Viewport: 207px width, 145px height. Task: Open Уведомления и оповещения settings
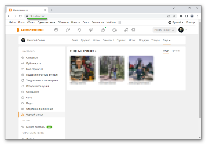tap(42, 81)
